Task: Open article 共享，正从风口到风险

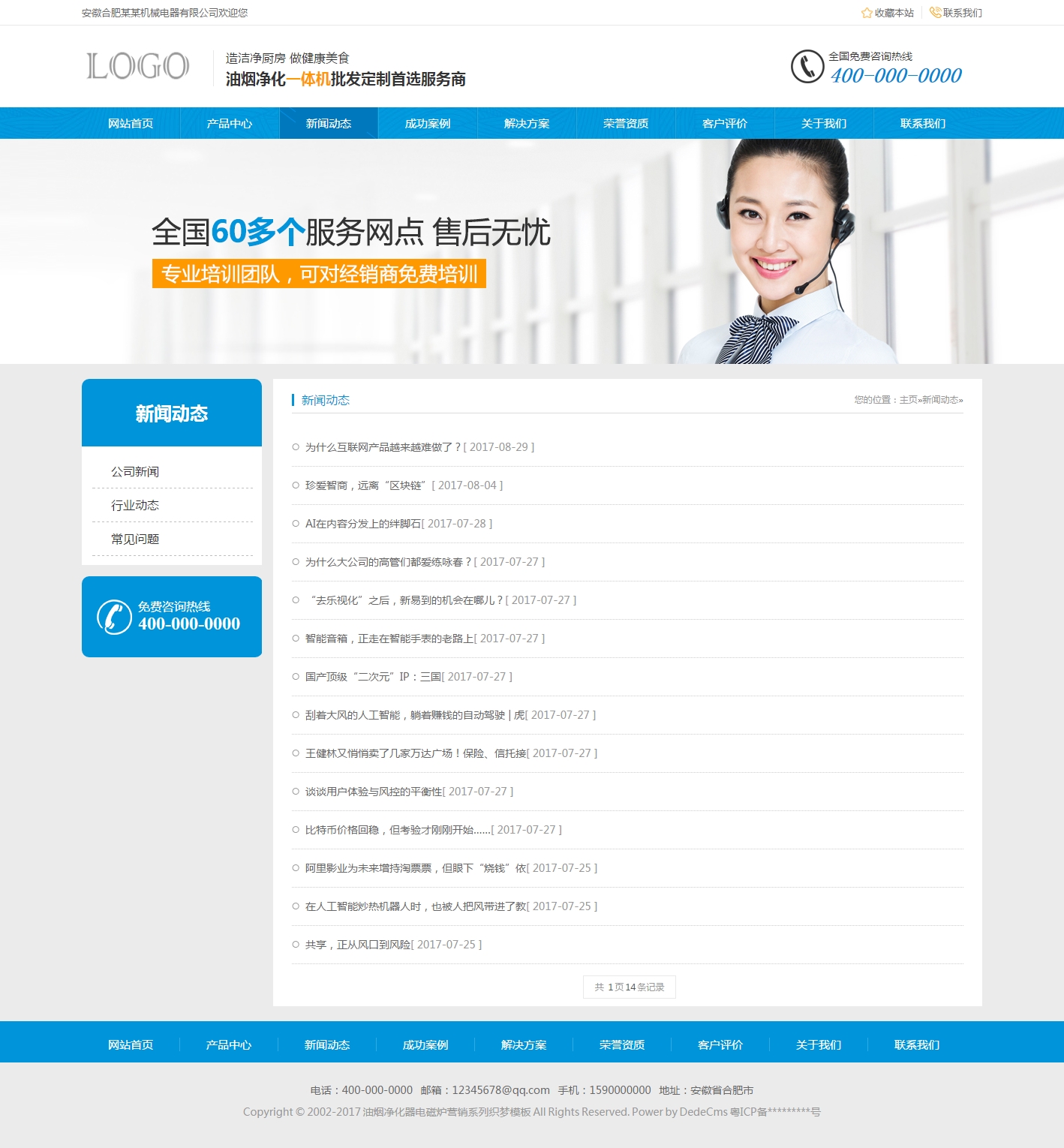Action: [358, 945]
